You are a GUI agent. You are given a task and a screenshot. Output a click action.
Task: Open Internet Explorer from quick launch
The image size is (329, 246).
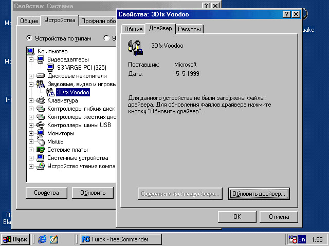pos(42,239)
